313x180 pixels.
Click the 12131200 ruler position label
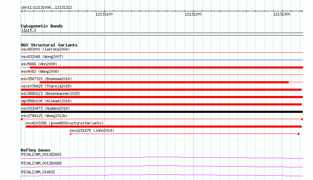coord(193,14)
